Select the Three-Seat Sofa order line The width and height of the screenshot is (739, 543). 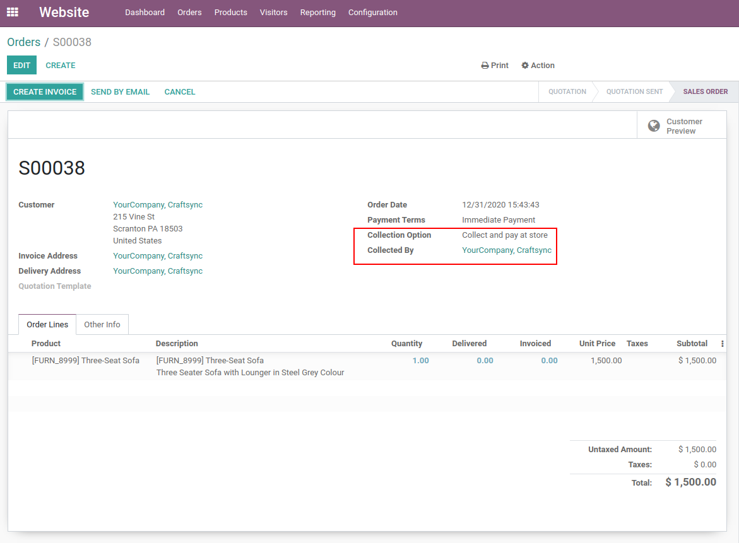tap(85, 361)
